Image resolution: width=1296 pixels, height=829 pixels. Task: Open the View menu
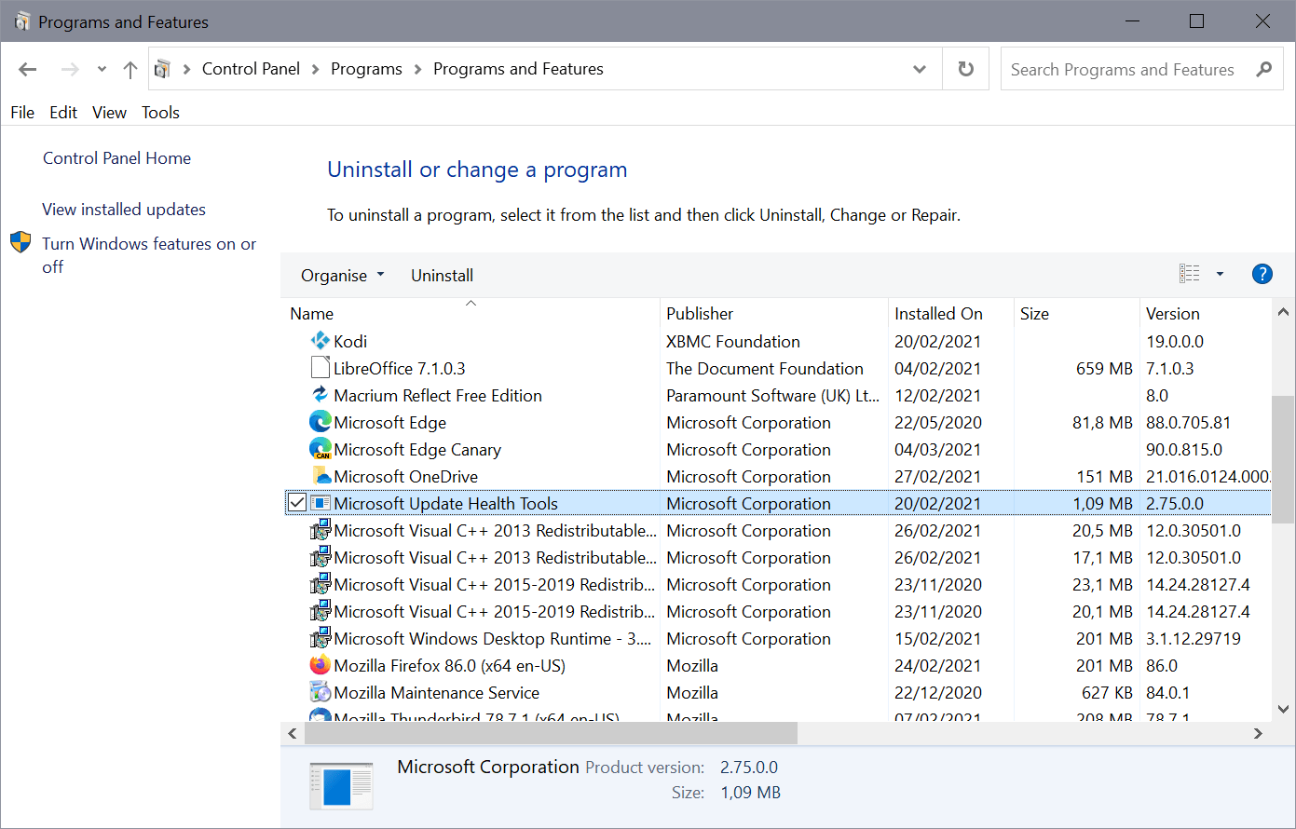(109, 112)
